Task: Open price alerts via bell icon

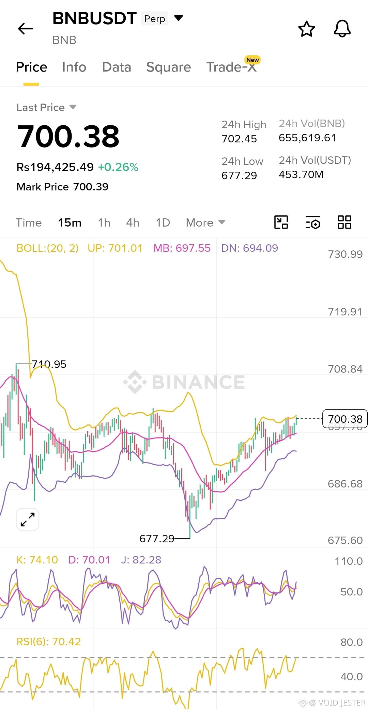Action: click(342, 29)
